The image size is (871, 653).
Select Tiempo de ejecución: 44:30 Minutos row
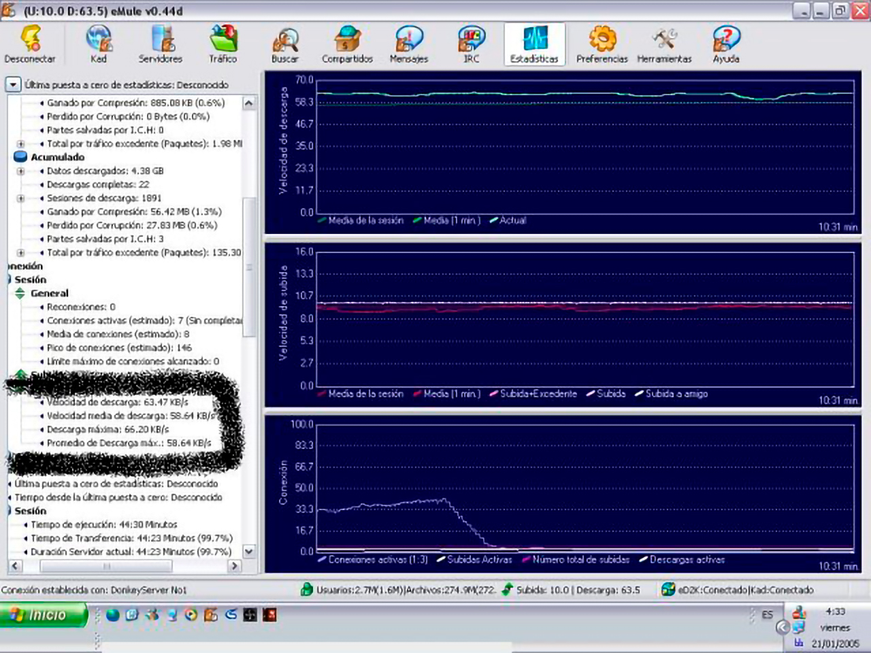103,524
